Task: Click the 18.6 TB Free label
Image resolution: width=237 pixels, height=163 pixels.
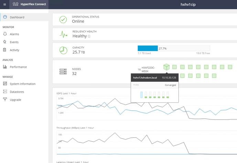Action: tap(203, 53)
